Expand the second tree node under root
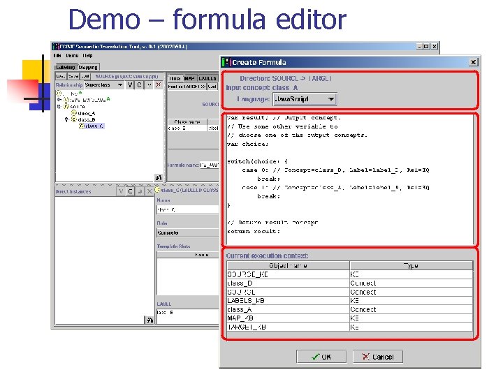 coord(59,100)
